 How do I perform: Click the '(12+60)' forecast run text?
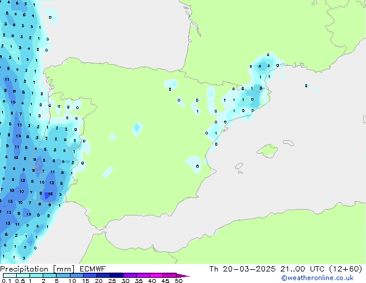pyautogui.click(x=345, y=269)
